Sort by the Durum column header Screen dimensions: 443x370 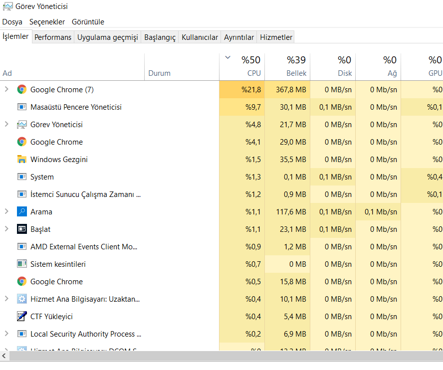pyautogui.click(x=182, y=67)
